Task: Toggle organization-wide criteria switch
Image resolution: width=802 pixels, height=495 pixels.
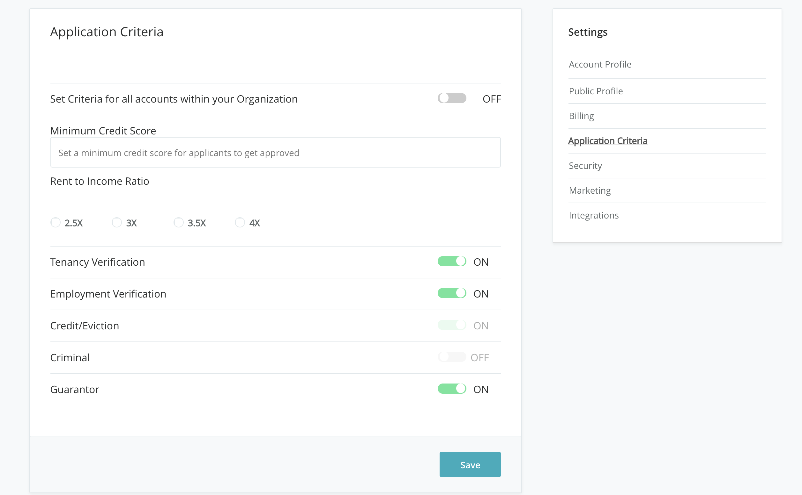Action: [451, 98]
